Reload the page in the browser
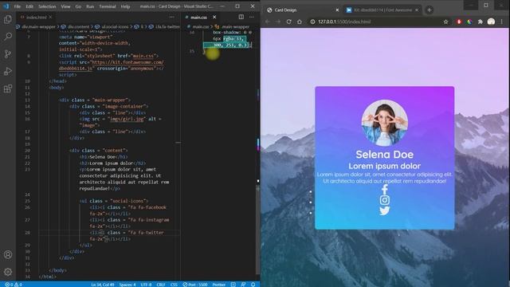 coord(288,22)
